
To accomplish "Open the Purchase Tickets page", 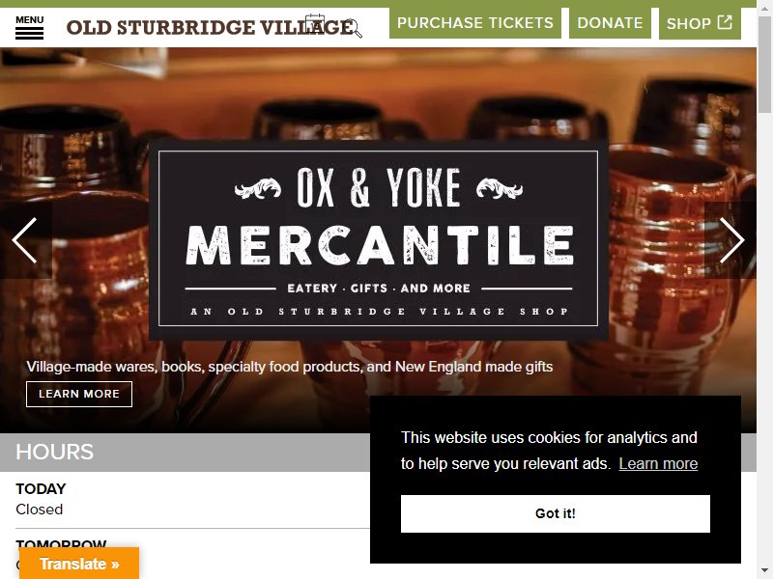I will (475, 22).
